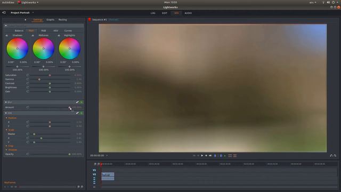Expand the Shadow parameter group
The width and height of the screenshot is (341, 192).
pyautogui.click(x=6, y=150)
